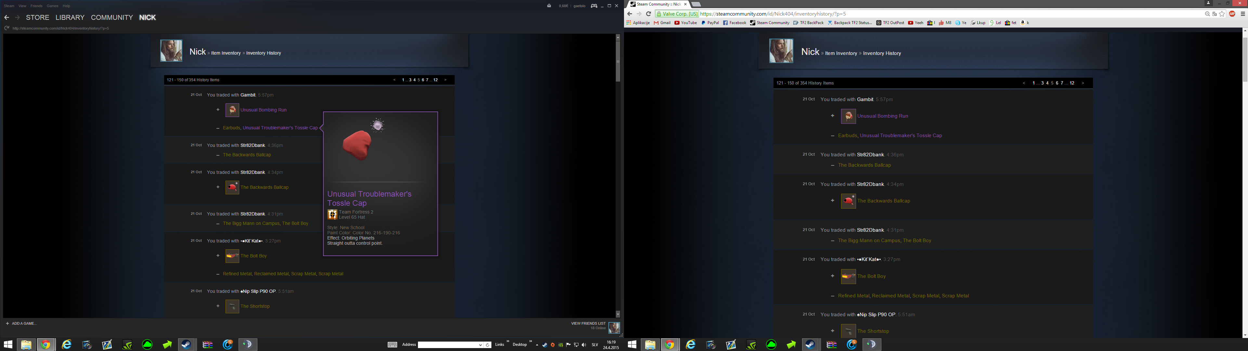Go to next page arrow in Chrome pagination

(1083, 84)
